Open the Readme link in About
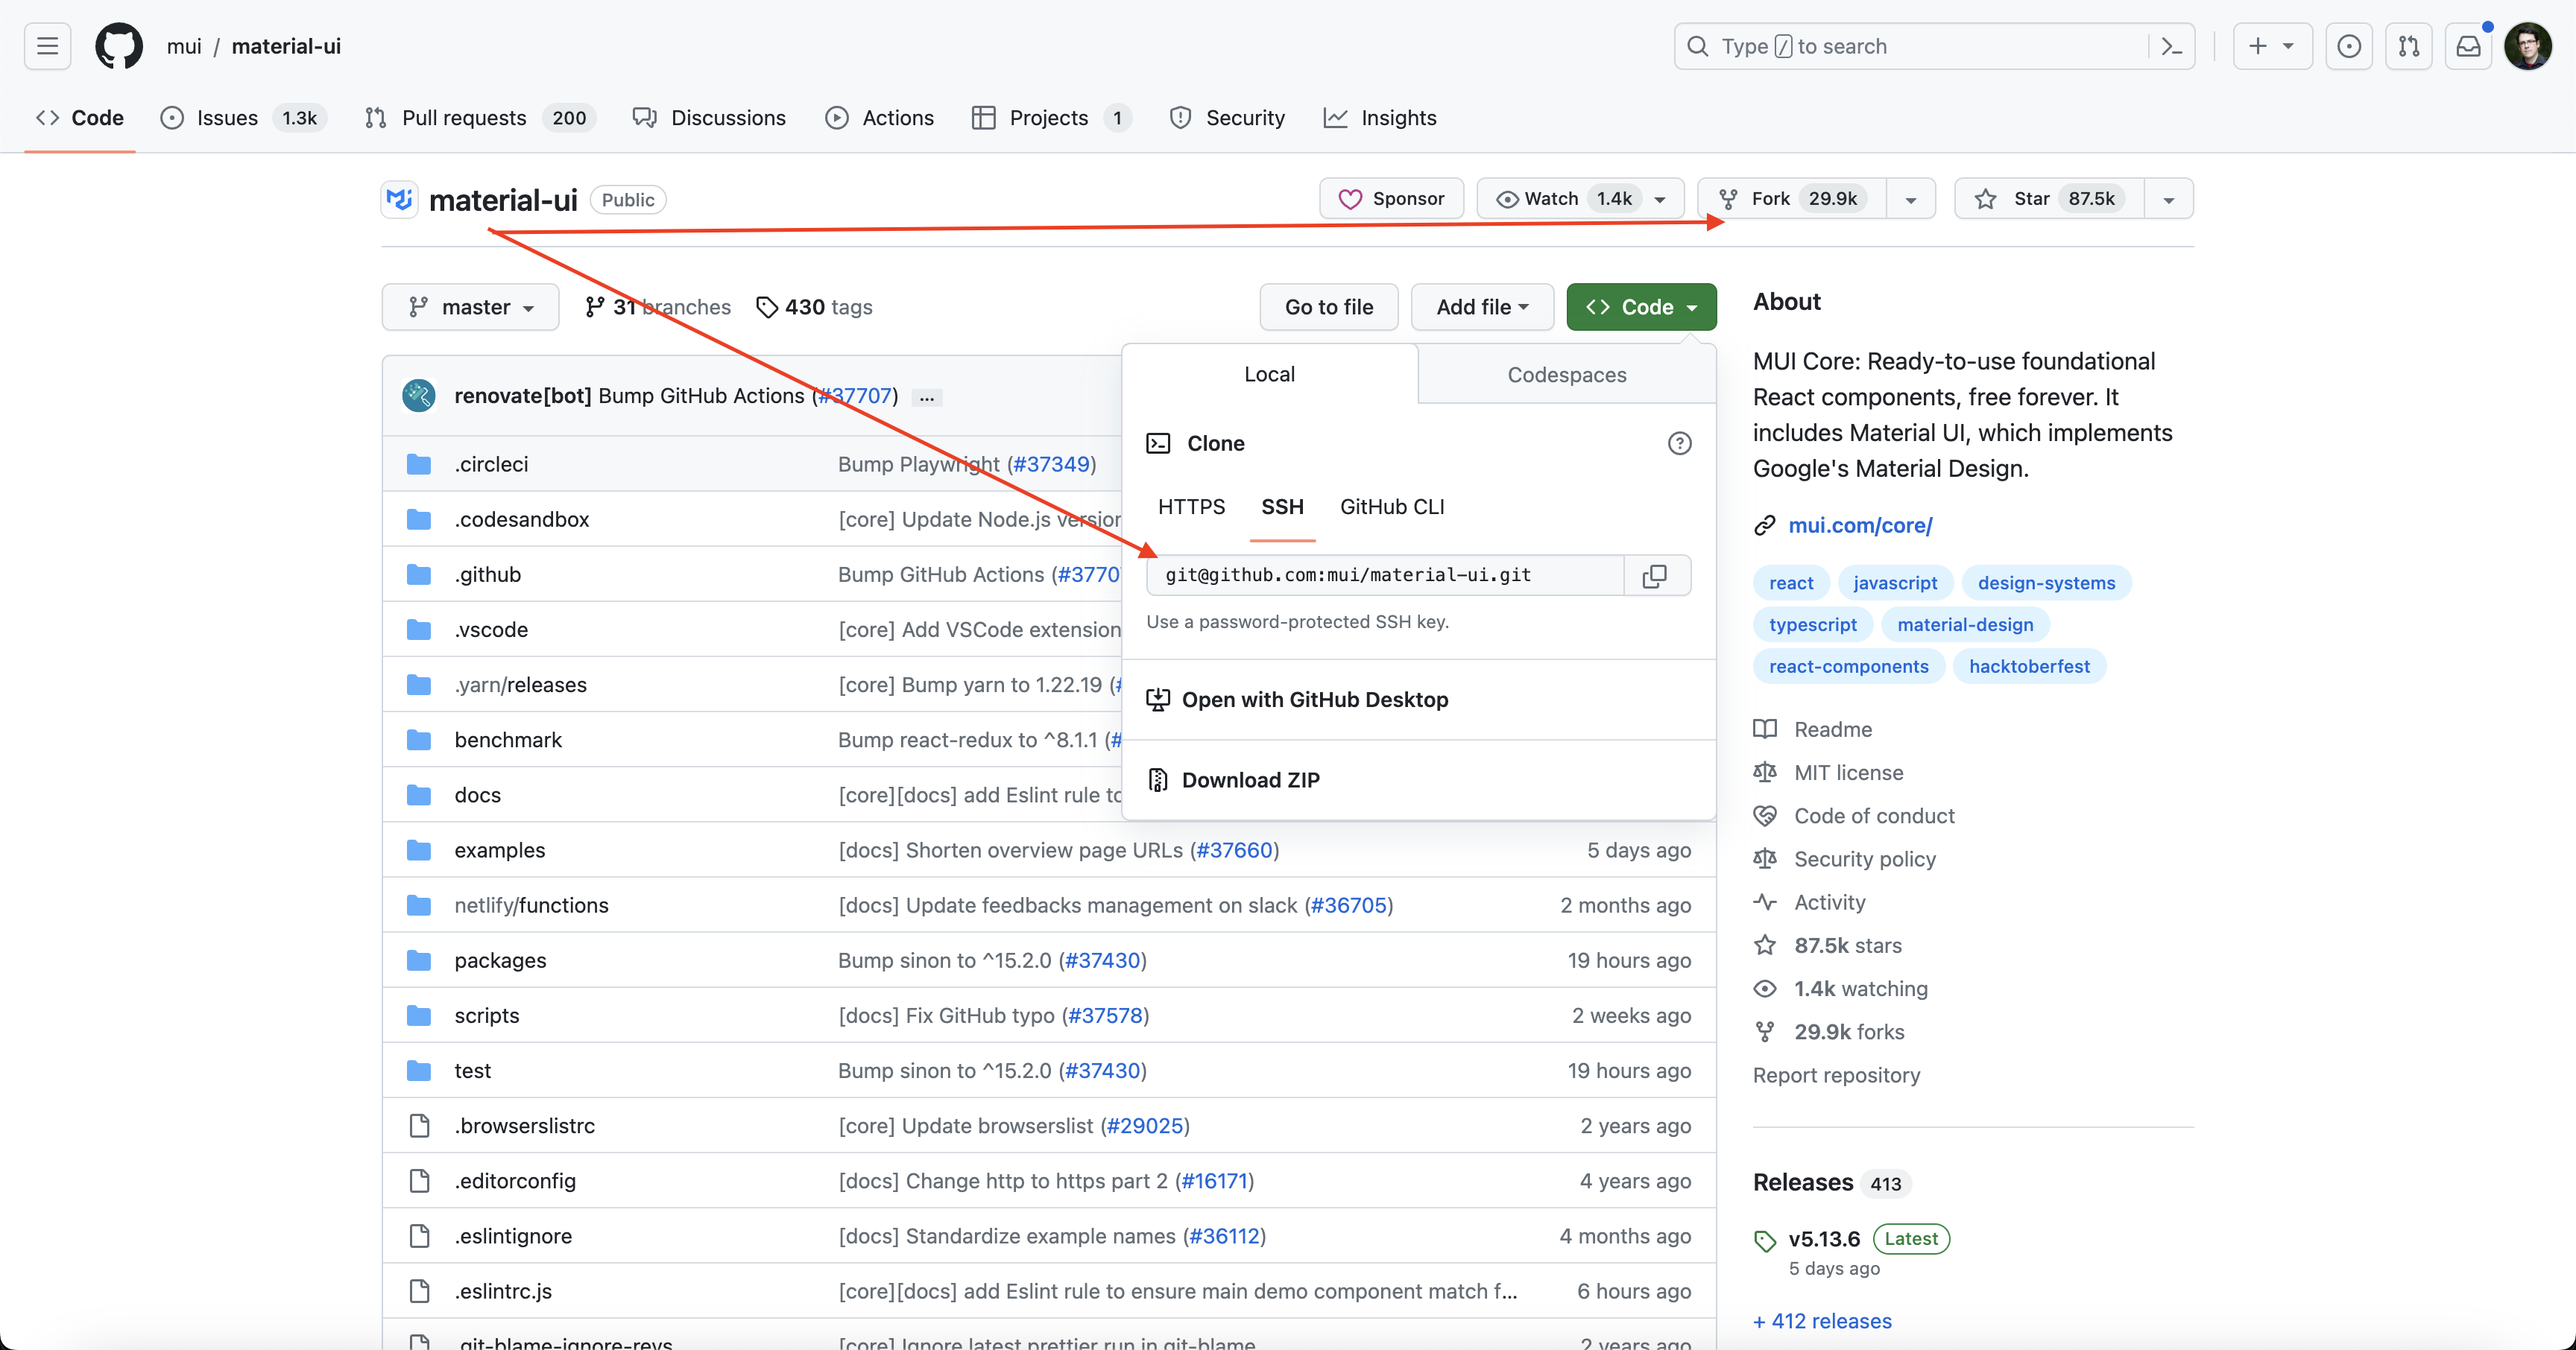Image resolution: width=2576 pixels, height=1350 pixels. coord(1833,729)
